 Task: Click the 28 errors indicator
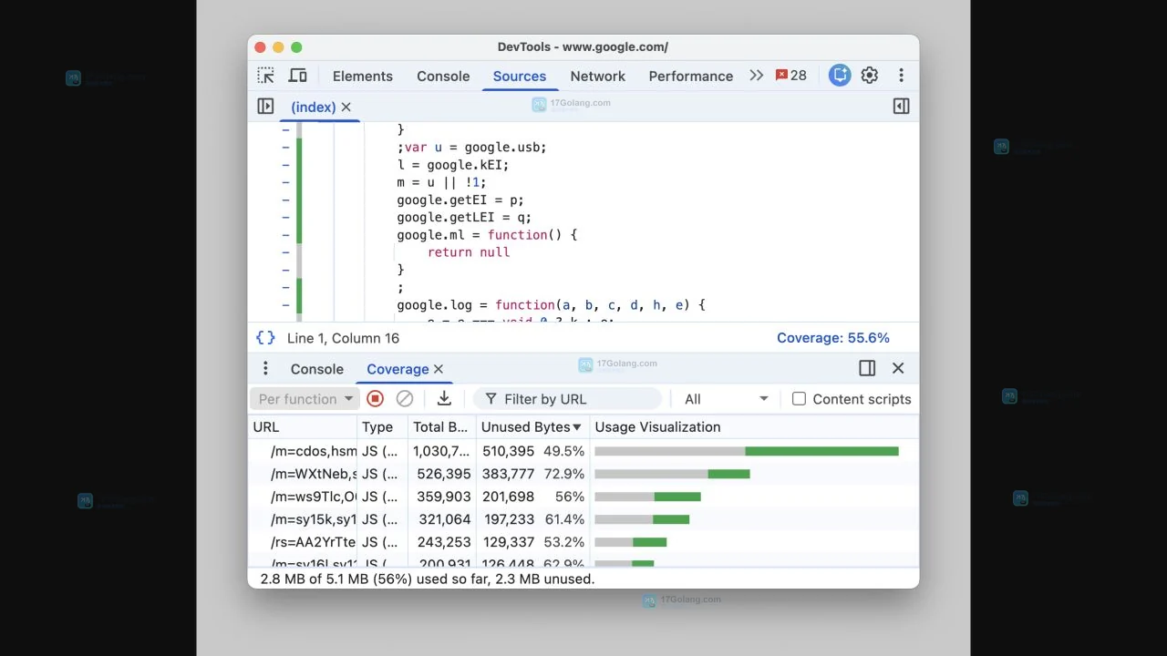coord(791,76)
